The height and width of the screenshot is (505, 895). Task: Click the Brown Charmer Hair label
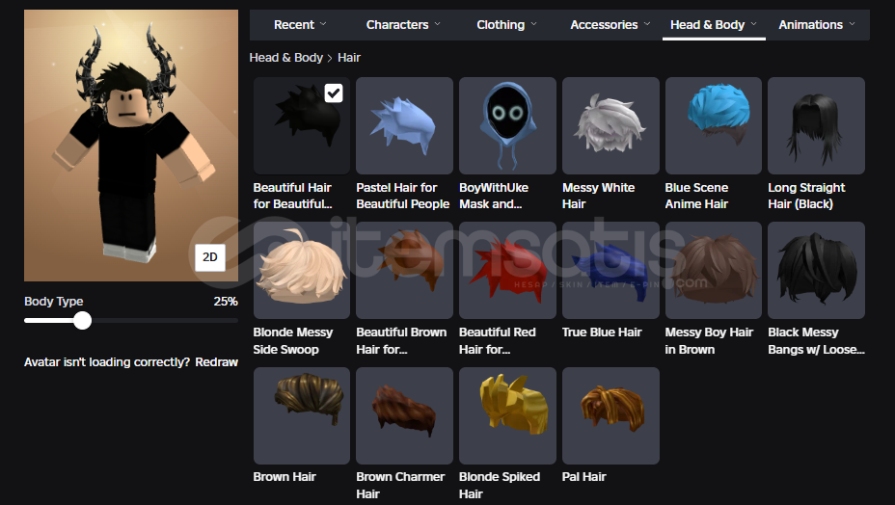coord(400,485)
